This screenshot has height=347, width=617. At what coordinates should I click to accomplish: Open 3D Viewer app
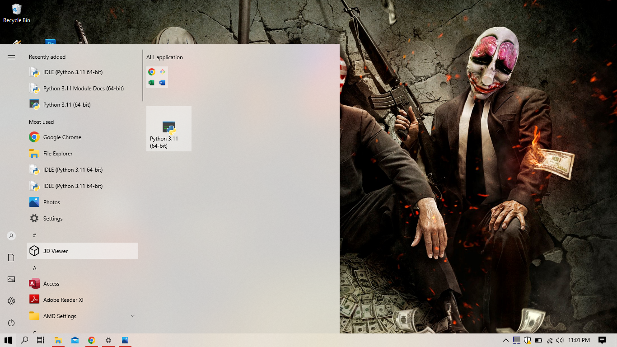tap(83, 251)
